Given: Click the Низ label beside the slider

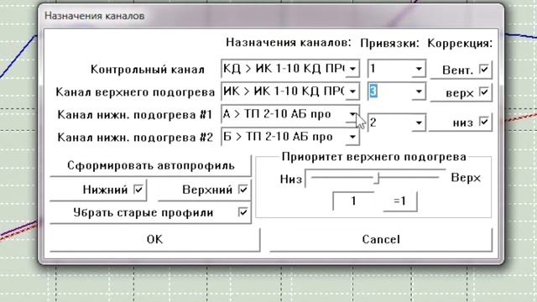Looking at the screenshot, I should 291,179.
